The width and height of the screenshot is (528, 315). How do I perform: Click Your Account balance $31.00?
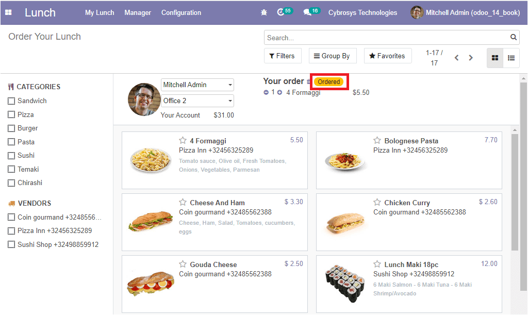click(x=224, y=115)
